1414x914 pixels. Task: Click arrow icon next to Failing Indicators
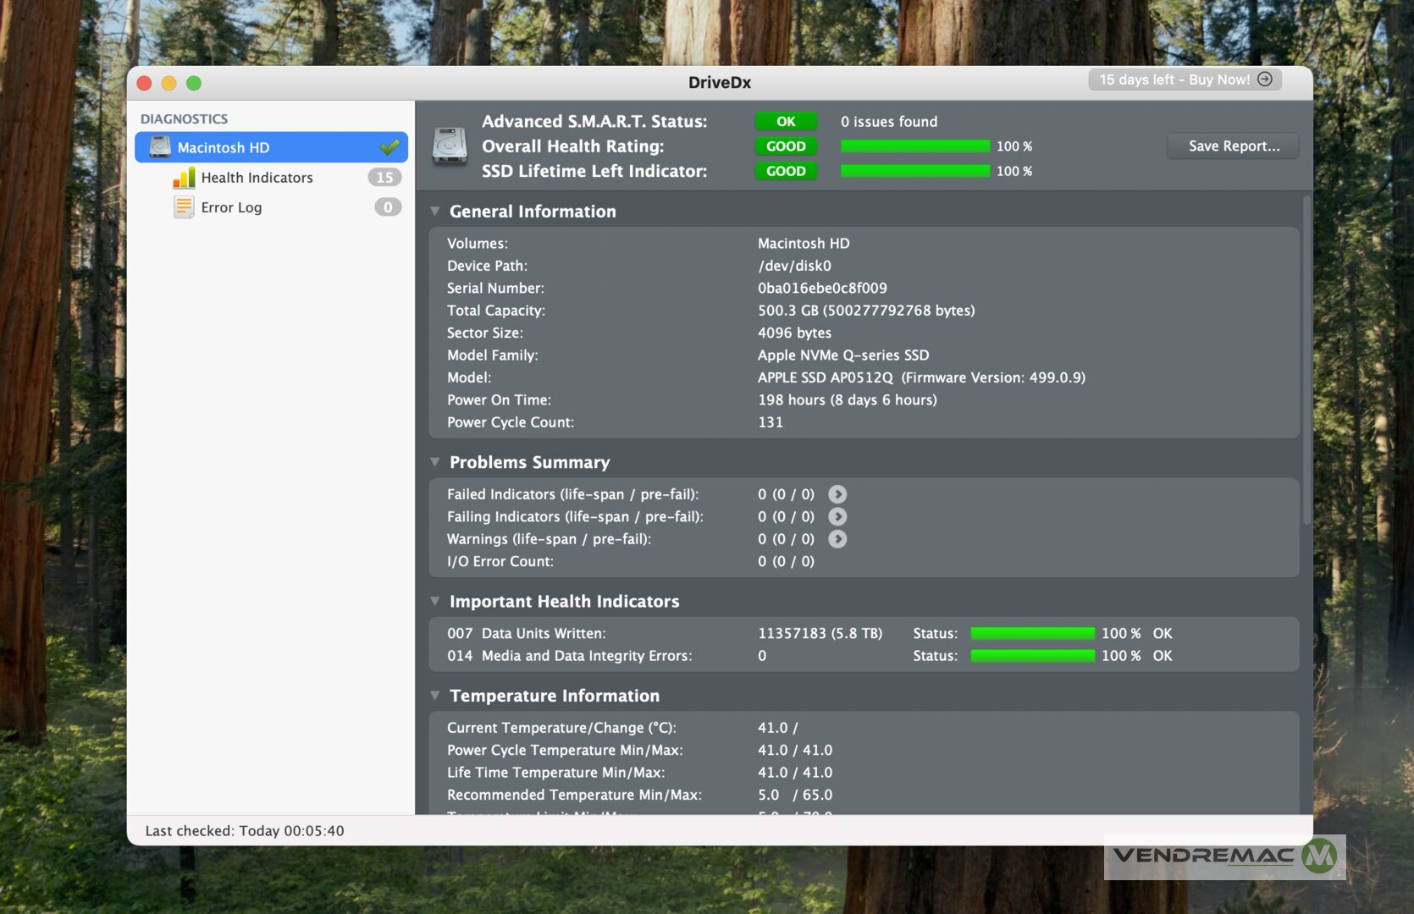pos(837,517)
